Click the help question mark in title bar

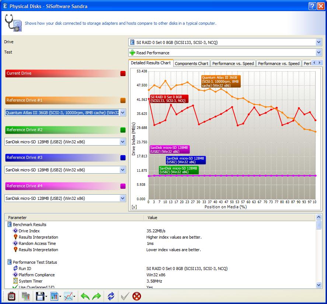pos(312,6)
